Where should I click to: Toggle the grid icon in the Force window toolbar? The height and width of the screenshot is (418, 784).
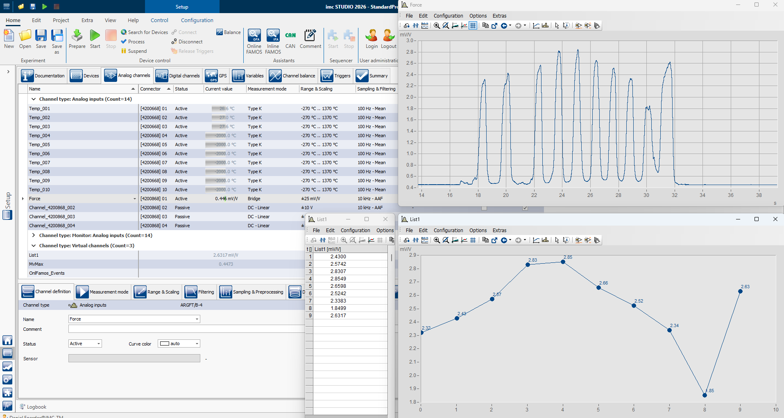pos(473,25)
